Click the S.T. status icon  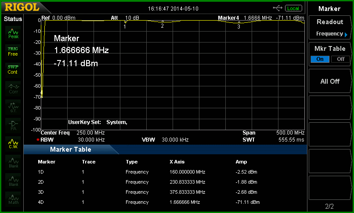(x=13, y=107)
